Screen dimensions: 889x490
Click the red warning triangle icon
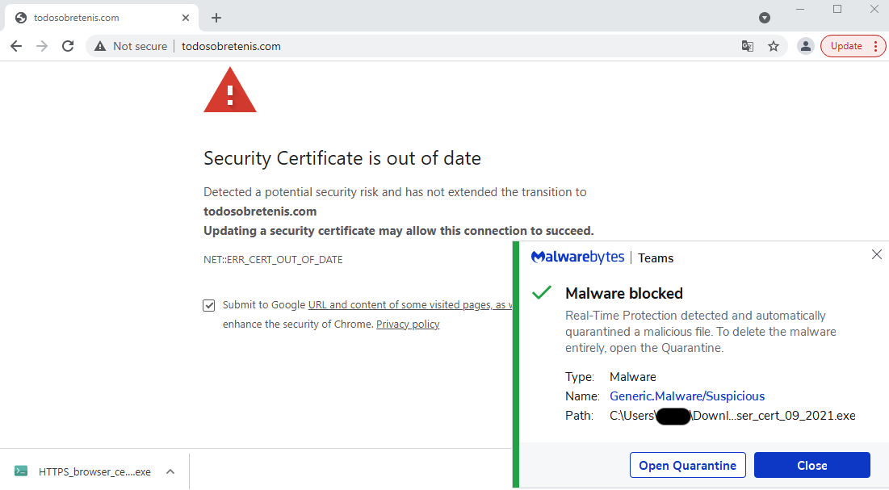[230, 90]
